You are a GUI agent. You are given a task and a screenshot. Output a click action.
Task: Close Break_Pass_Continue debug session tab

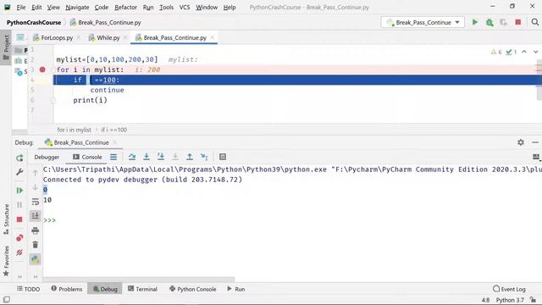[x=115, y=142]
